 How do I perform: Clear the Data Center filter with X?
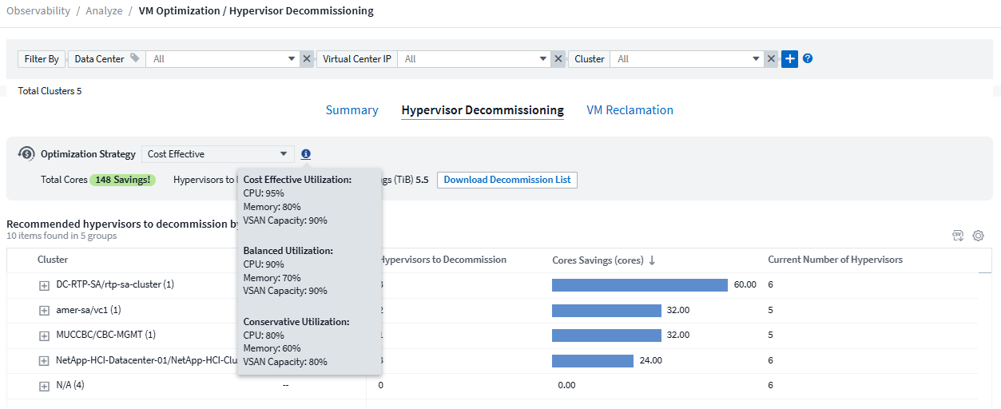point(307,58)
